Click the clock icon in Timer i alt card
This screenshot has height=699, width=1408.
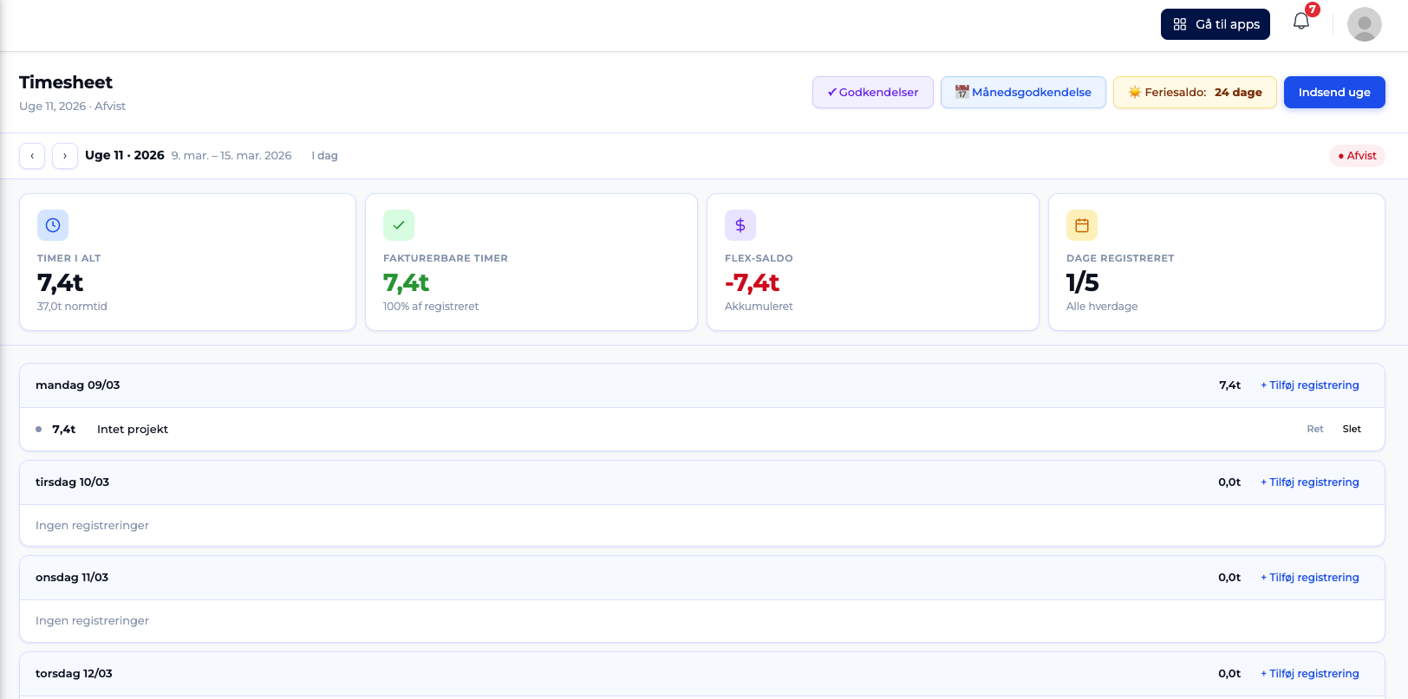pyautogui.click(x=53, y=225)
